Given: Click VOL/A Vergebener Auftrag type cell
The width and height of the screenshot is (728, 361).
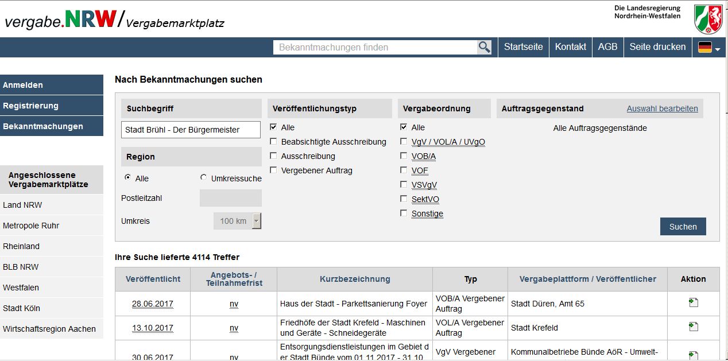Looking at the screenshot, I should (x=470, y=328).
